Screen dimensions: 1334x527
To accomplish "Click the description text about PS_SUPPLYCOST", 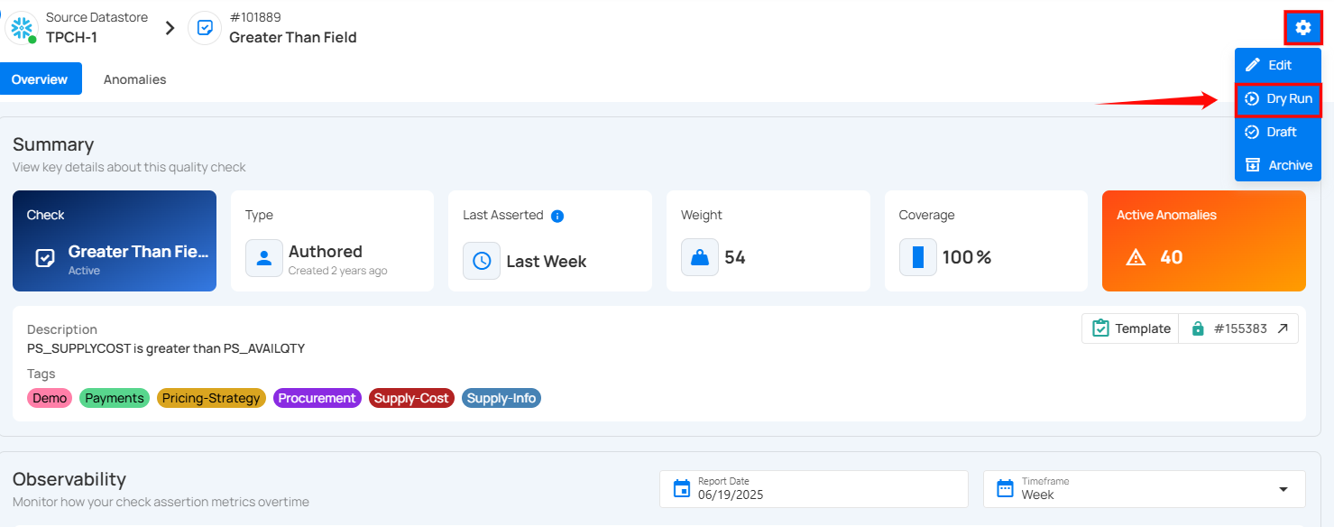I will tap(166, 348).
